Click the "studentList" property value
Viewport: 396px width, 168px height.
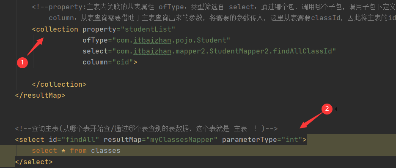tap(148, 29)
